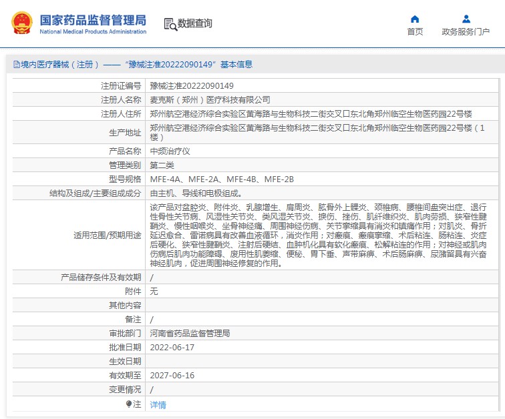Select 河南省药品监督管理局 approval department
This screenshot has width=505, height=419.
pyautogui.click(x=190, y=334)
